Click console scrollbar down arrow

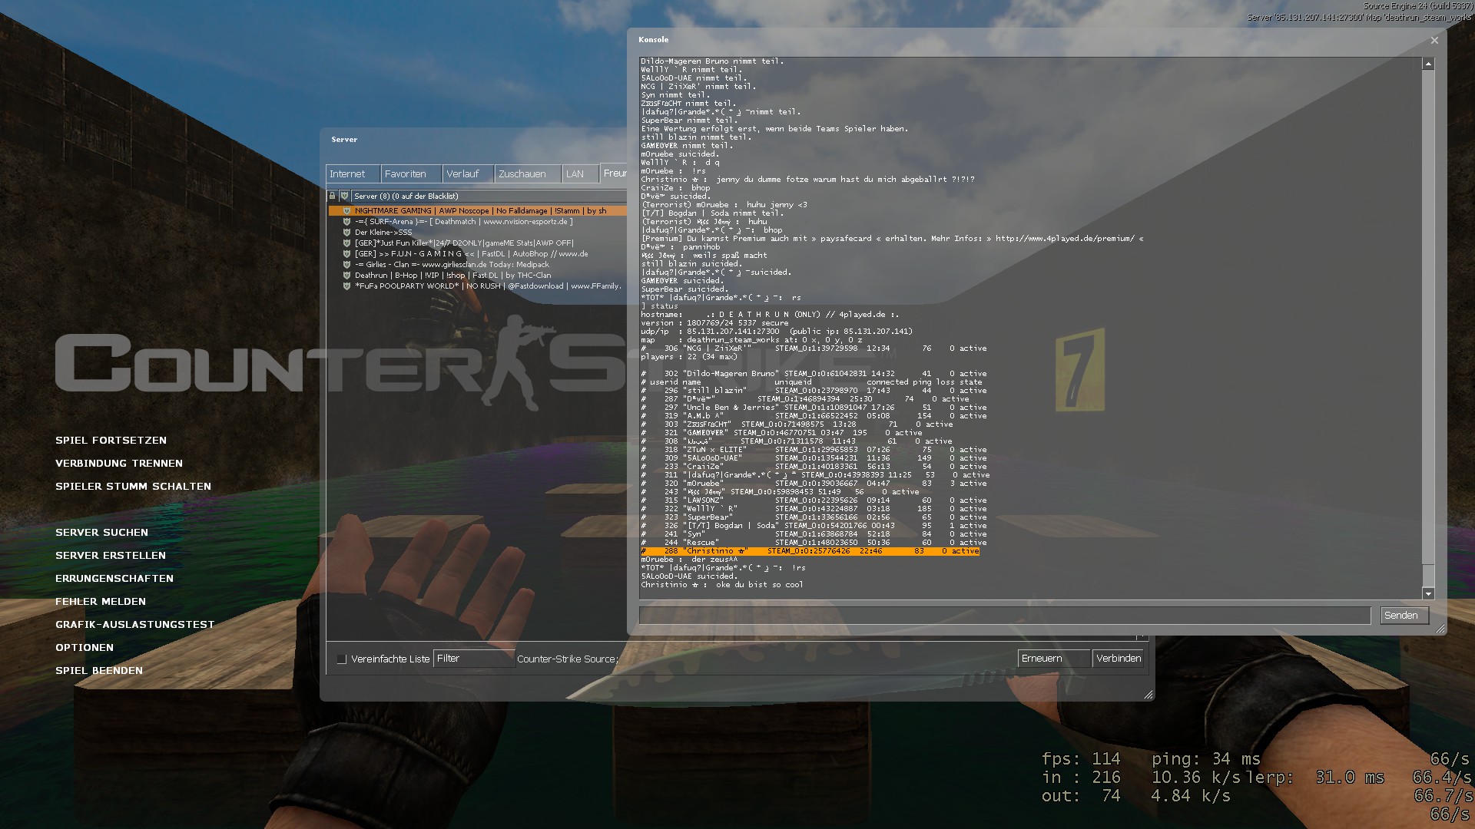(x=1428, y=593)
